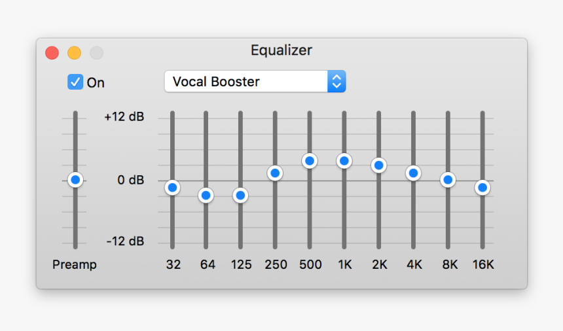Click the 500 Hz slider knob
563x331 pixels.
(x=310, y=161)
